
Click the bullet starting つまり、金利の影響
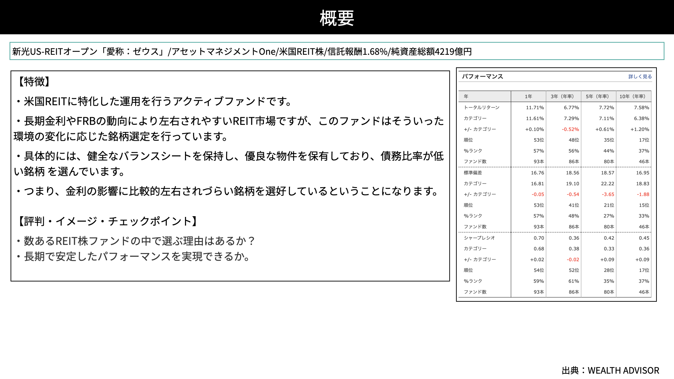[x=227, y=191]
